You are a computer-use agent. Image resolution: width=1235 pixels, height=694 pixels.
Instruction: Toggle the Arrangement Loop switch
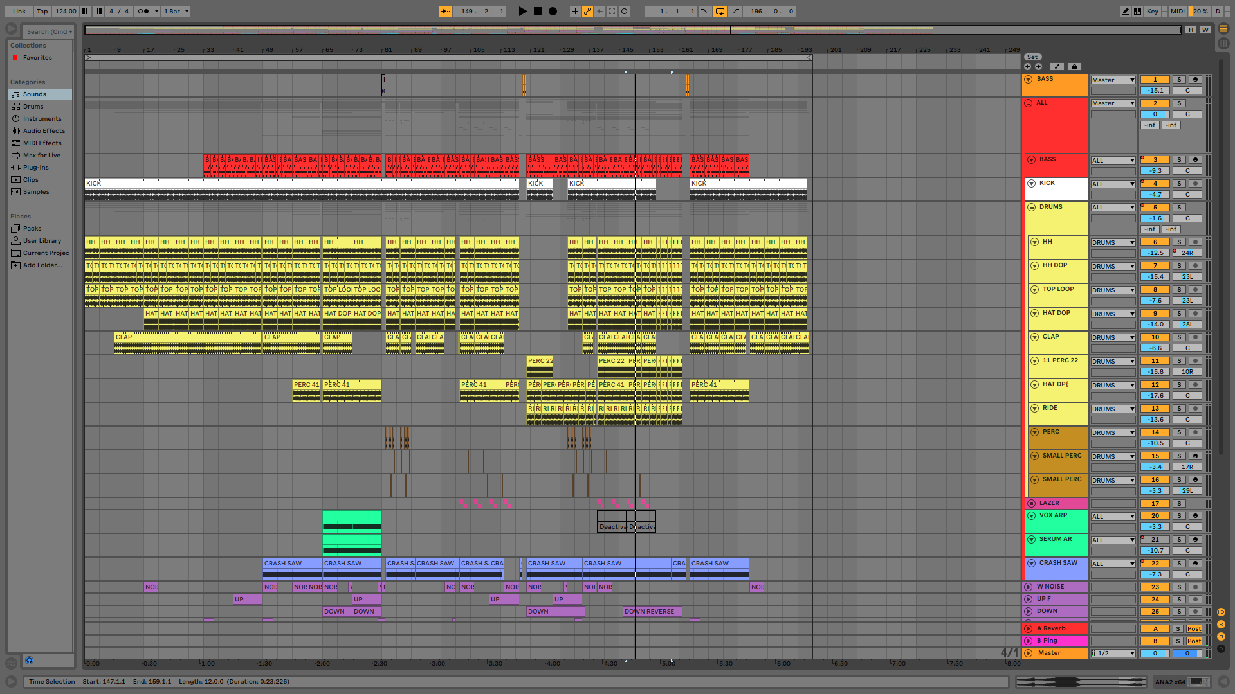(720, 11)
